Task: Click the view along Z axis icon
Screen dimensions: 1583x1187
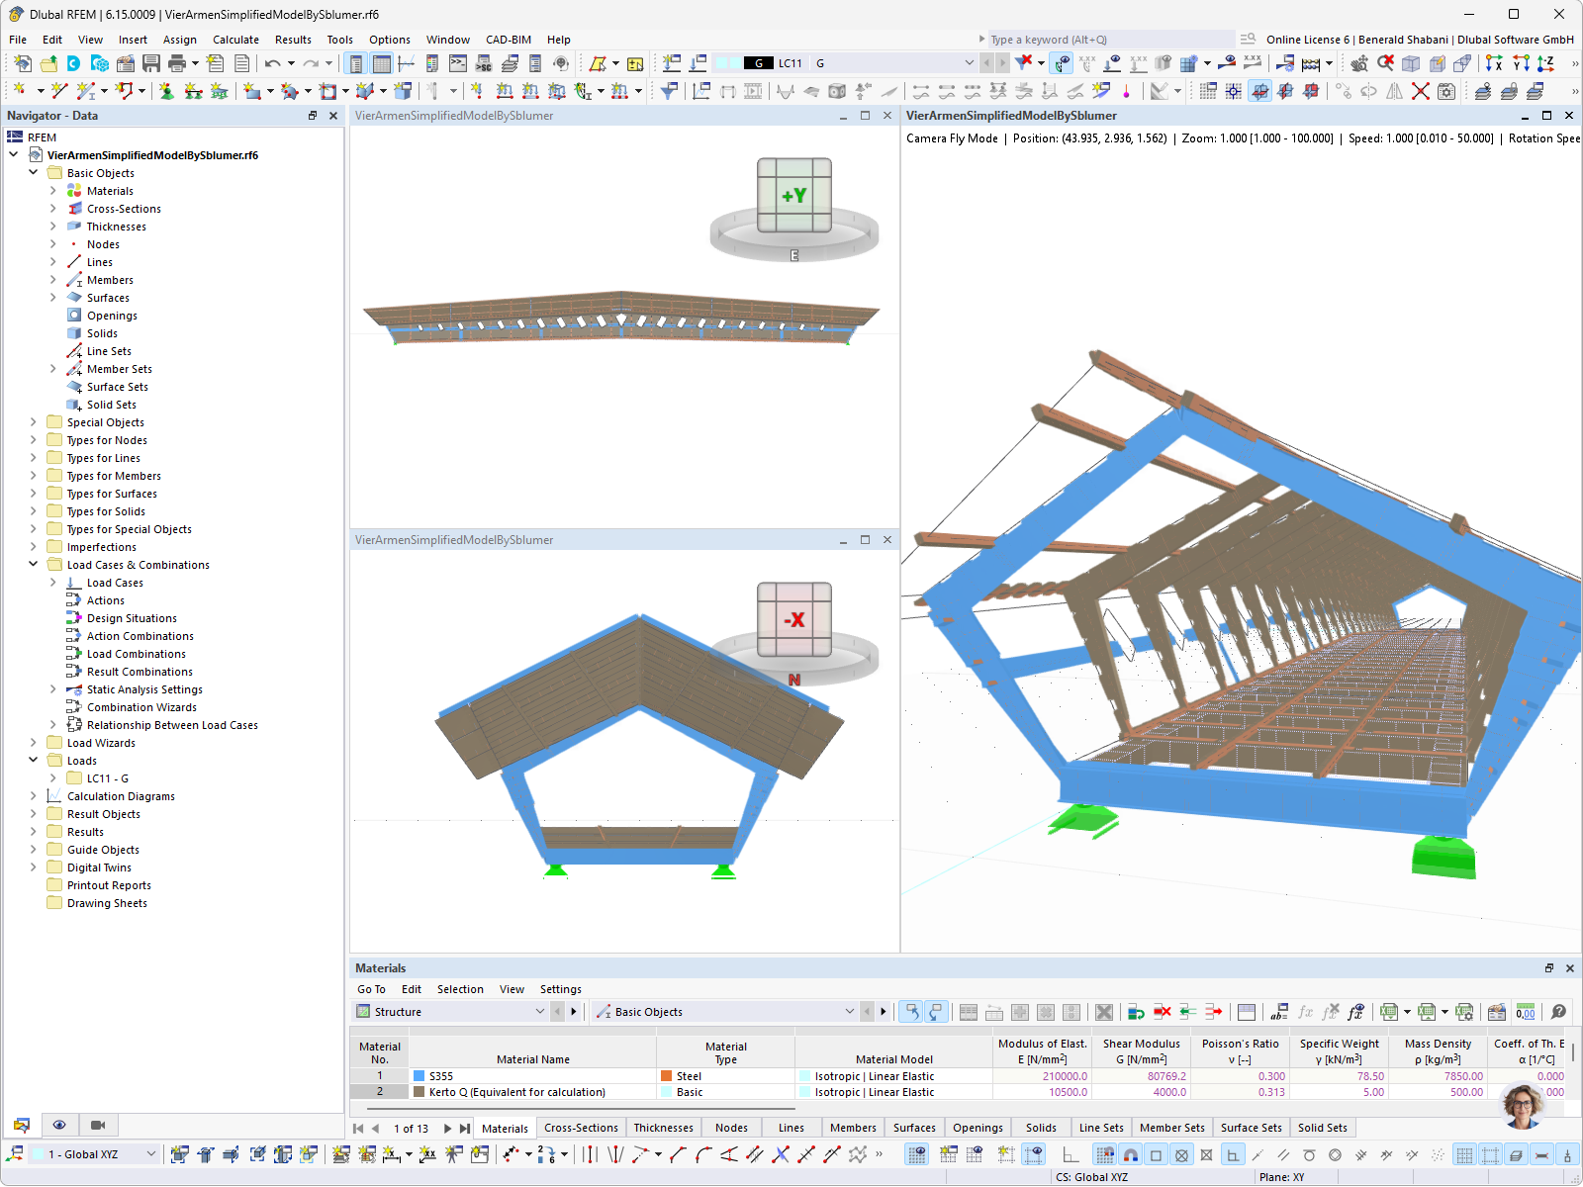Action: pyautogui.click(x=1545, y=63)
